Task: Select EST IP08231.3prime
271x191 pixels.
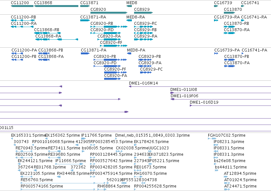Action: click(x=229, y=142)
